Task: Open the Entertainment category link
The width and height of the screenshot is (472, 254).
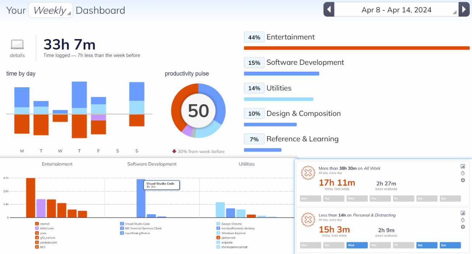Action: tap(290, 37)
